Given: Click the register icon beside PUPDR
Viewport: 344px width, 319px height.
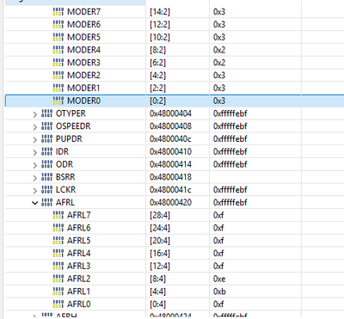Looking at the screenshot, I should [x=47, y=139].
